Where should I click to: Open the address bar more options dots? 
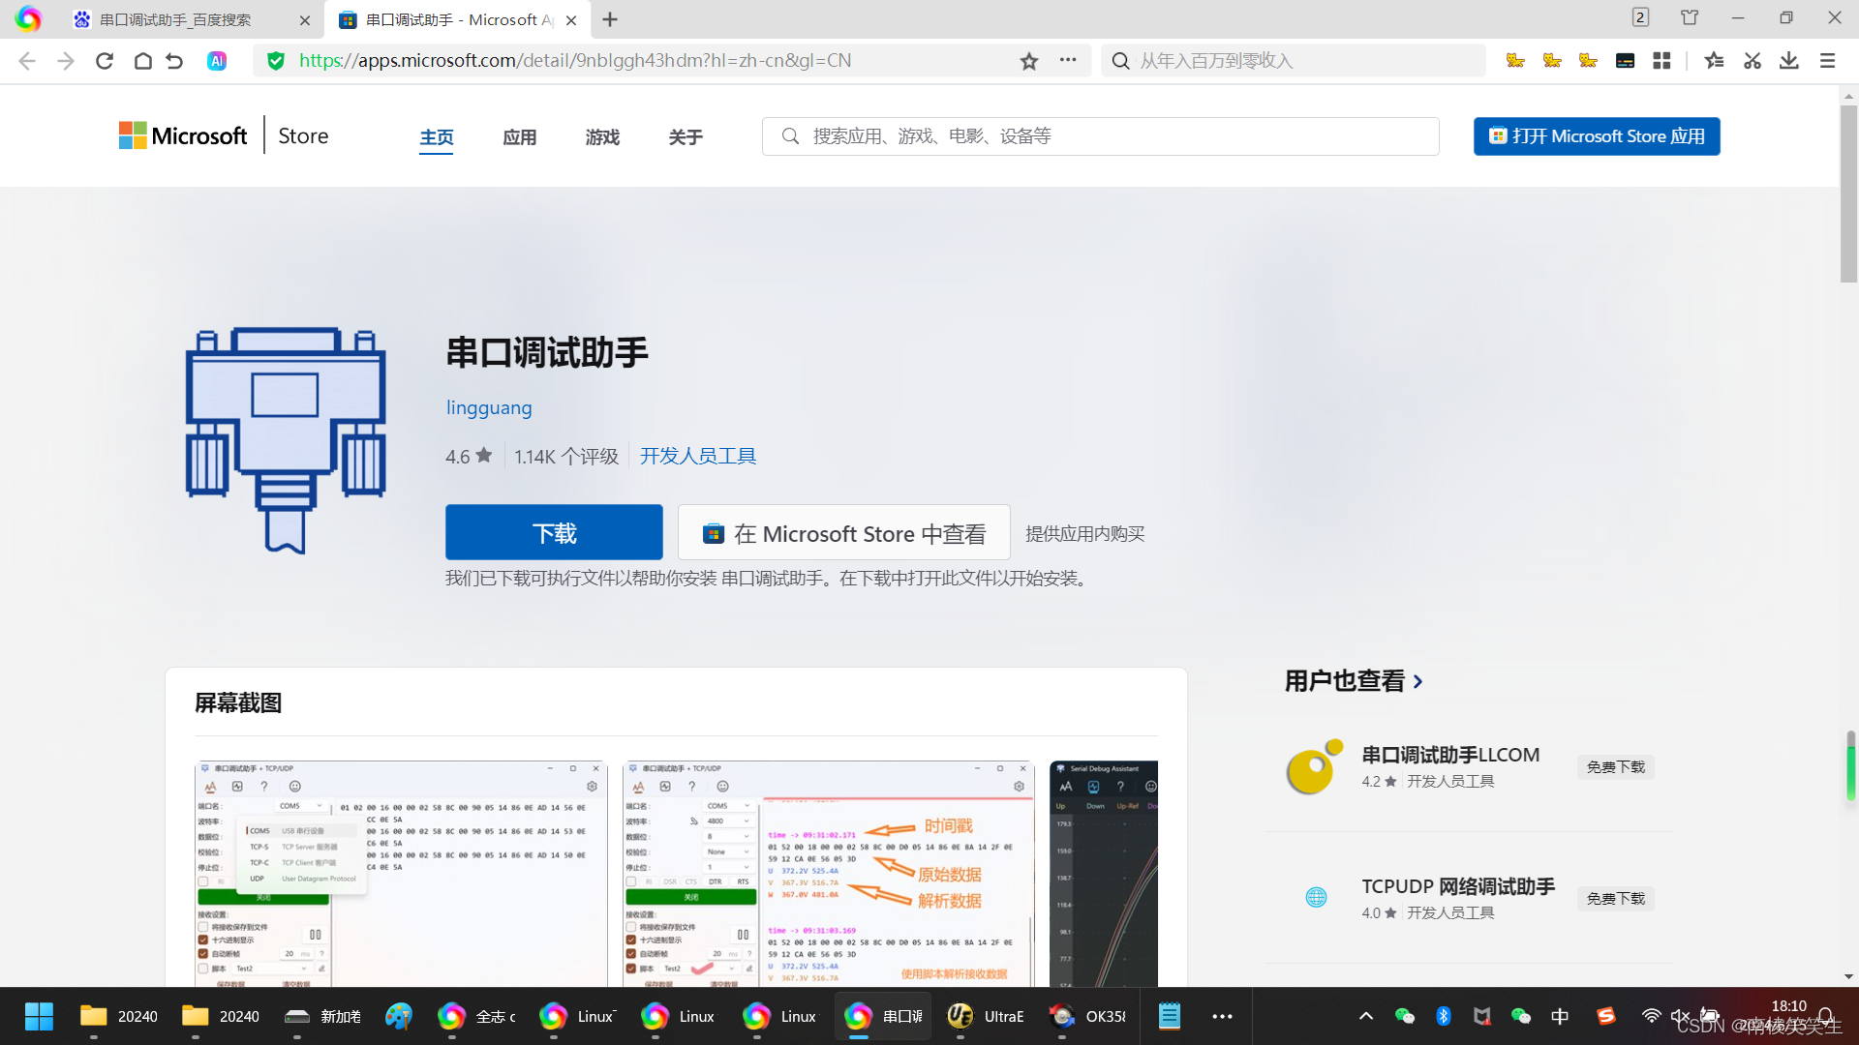(x=1068, y=60)
